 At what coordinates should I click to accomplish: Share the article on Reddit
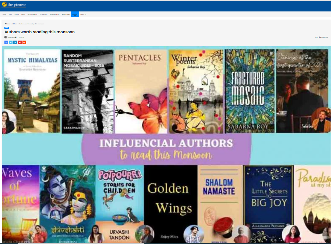pyautogui.click(x=24, y=42)
